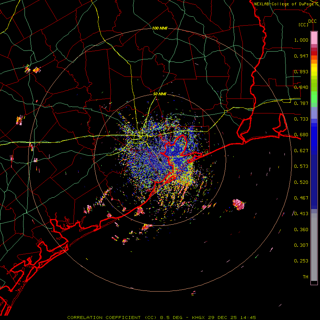This screenshot has height=320, width=320.
Task: Select the 0.947 scale value
Action: click(301, 56)
